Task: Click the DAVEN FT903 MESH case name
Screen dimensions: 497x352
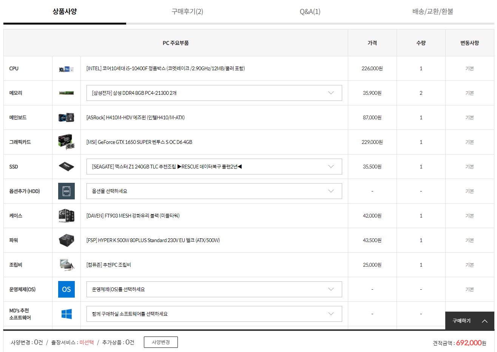Action: pos(133,216)
